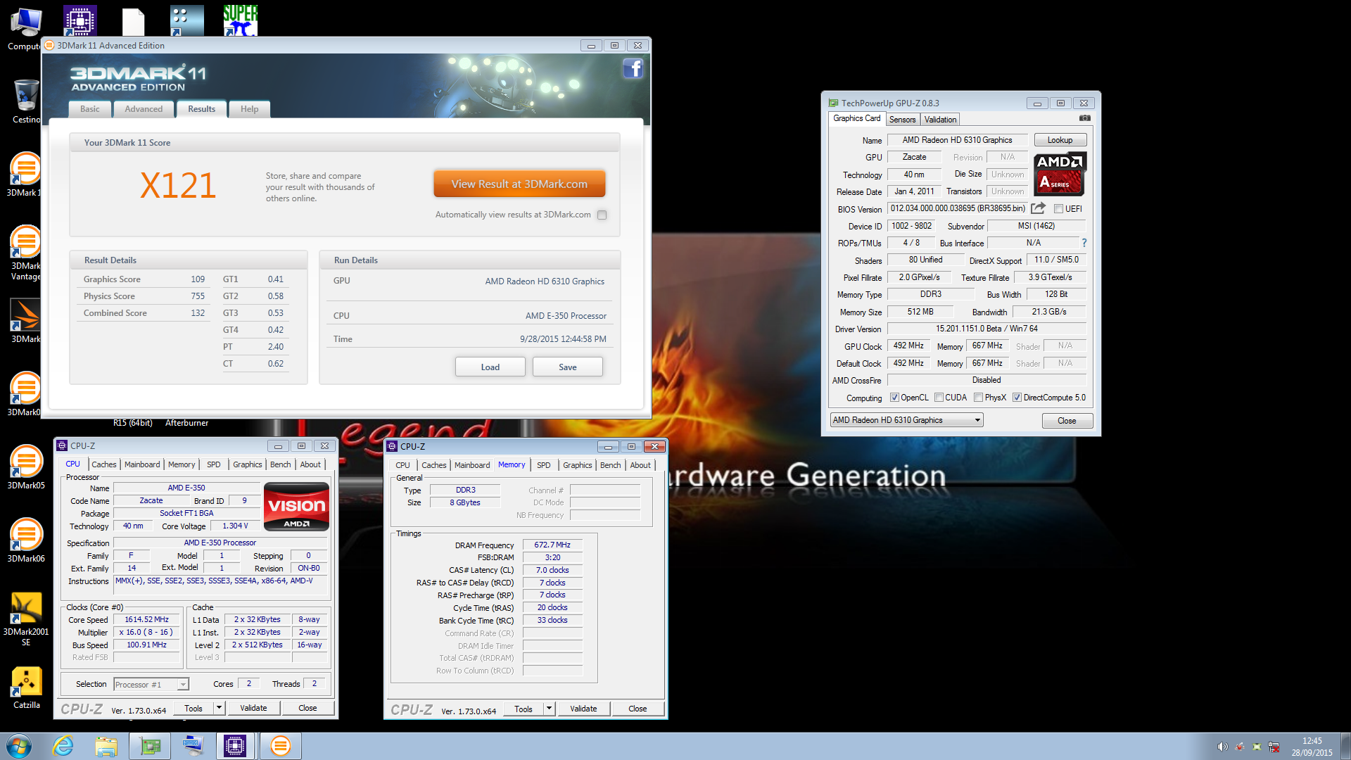This screenshot has height=760, width=1351.
Task: Open the Help tab in 3DMark 11
Action: (x=250, y=109)
